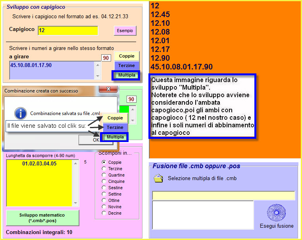
Task: Click the '12.17' result line
Action: tap(160, 50)
